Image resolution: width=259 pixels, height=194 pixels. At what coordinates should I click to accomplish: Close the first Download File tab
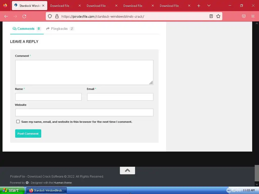click(x=80, y=6)
